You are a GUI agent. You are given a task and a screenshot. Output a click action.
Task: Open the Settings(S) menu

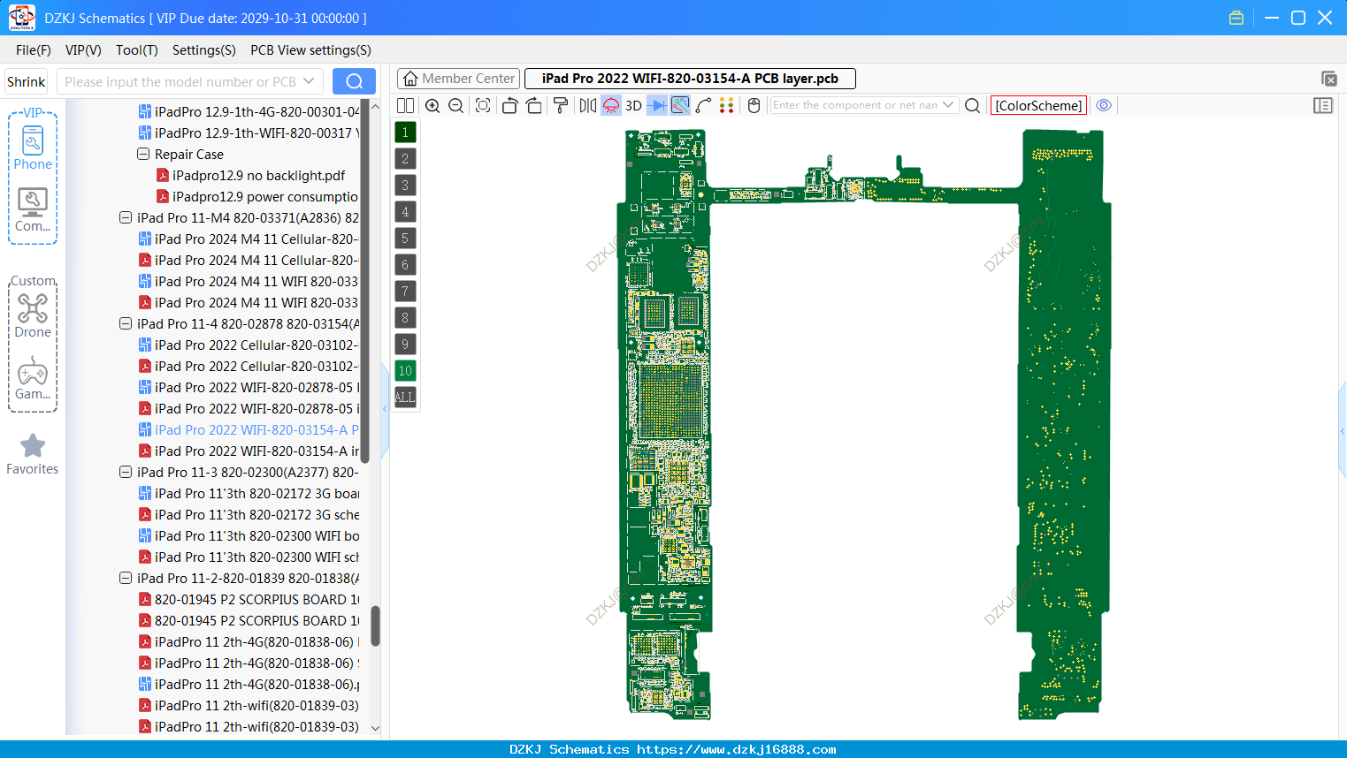pos(204,50)
